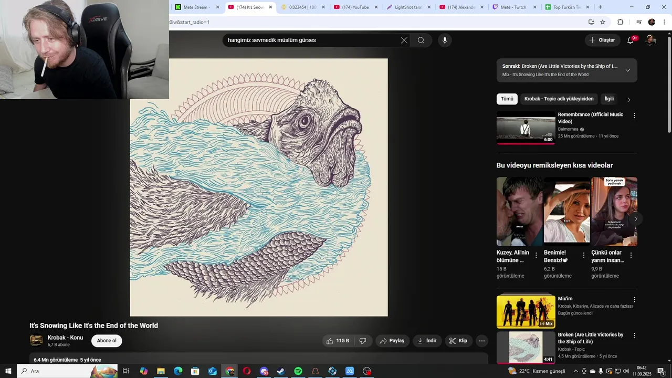Screen dimensions: 672x378
Task: Open YouTube notifications bell
Action: click(631, 40)
